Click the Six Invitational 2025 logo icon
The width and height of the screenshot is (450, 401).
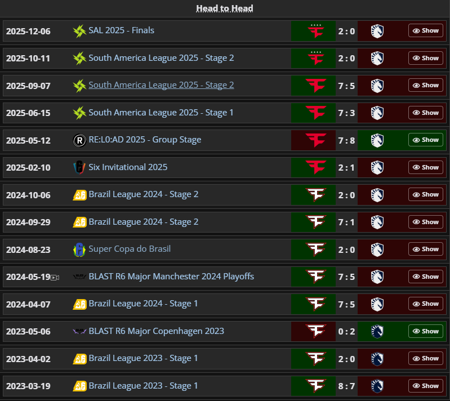79,167
